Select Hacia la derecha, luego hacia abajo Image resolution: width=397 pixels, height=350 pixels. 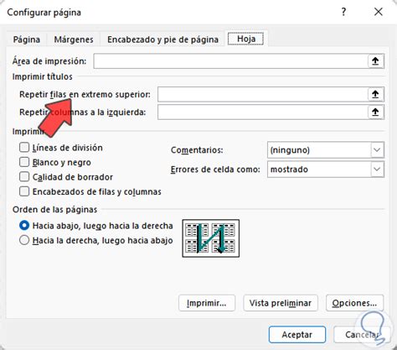[24, 240]
